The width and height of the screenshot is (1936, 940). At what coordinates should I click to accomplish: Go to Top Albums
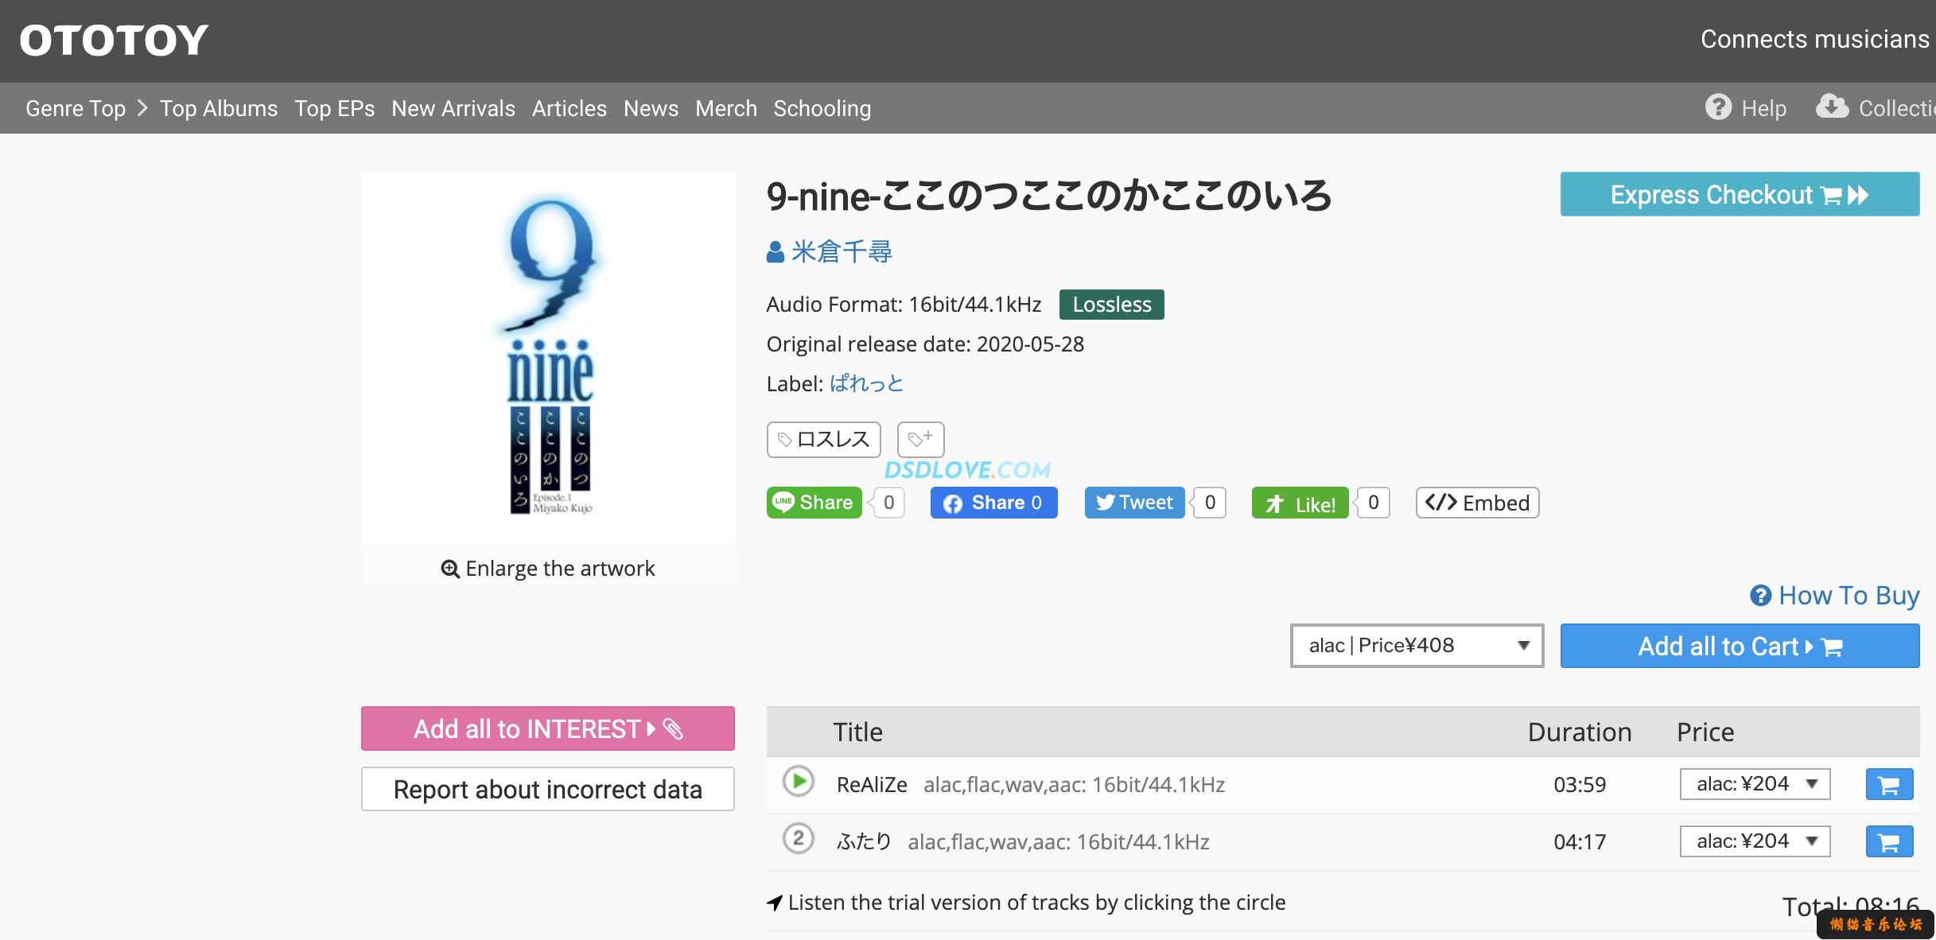219,108
